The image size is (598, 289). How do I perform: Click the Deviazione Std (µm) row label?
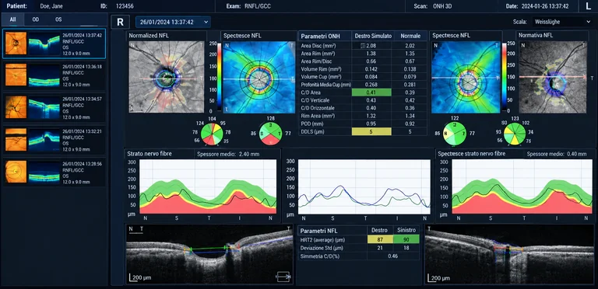pos(321,248)
